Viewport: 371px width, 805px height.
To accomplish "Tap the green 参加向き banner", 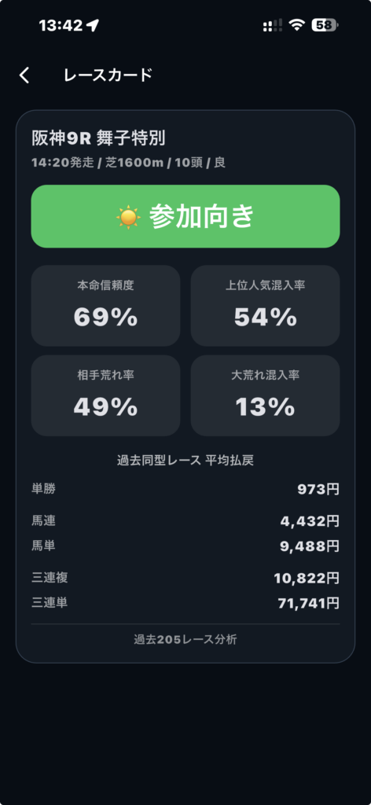I will (185, 217).
